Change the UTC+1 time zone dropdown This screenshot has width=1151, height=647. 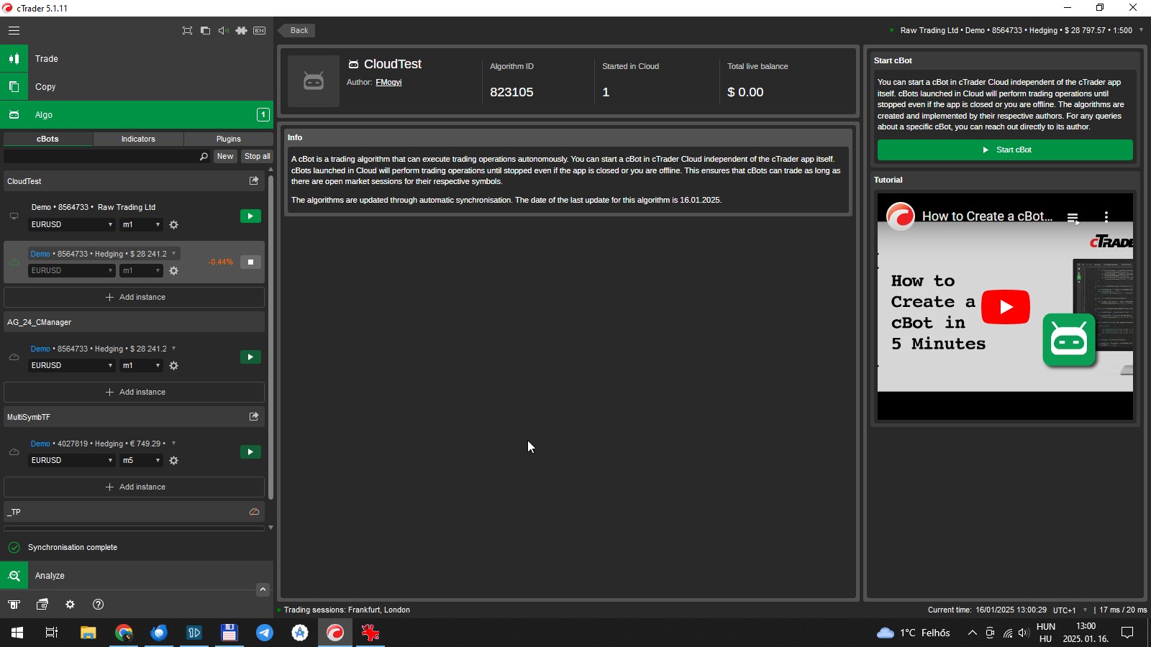[1070, 610]
